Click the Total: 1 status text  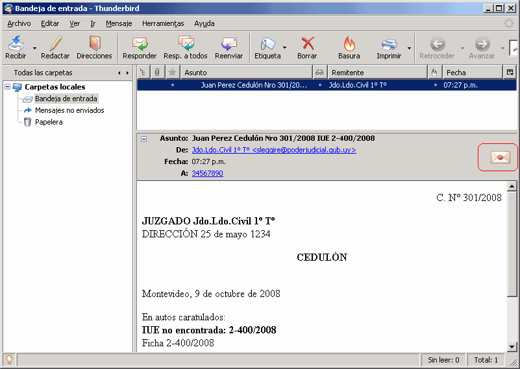(486, 360)
